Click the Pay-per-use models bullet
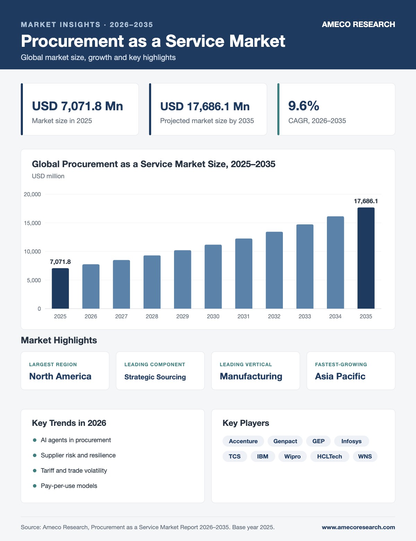Image resolution: width=416 pixels, height=541 pixels. point(65,486)
